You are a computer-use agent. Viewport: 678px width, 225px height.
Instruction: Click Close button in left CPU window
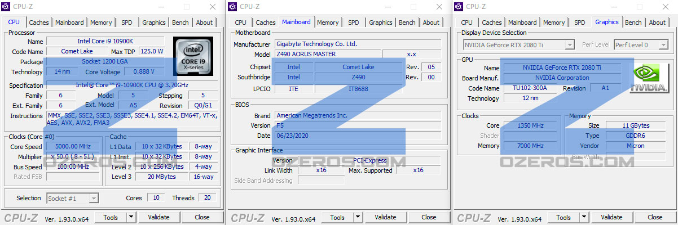tap(202, 217)
